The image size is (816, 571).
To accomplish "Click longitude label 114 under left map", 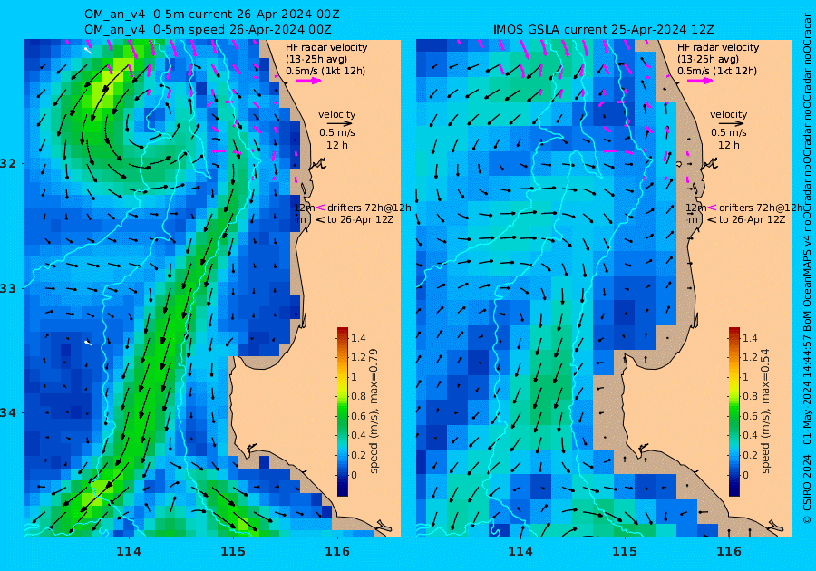I will click(129, 552).
